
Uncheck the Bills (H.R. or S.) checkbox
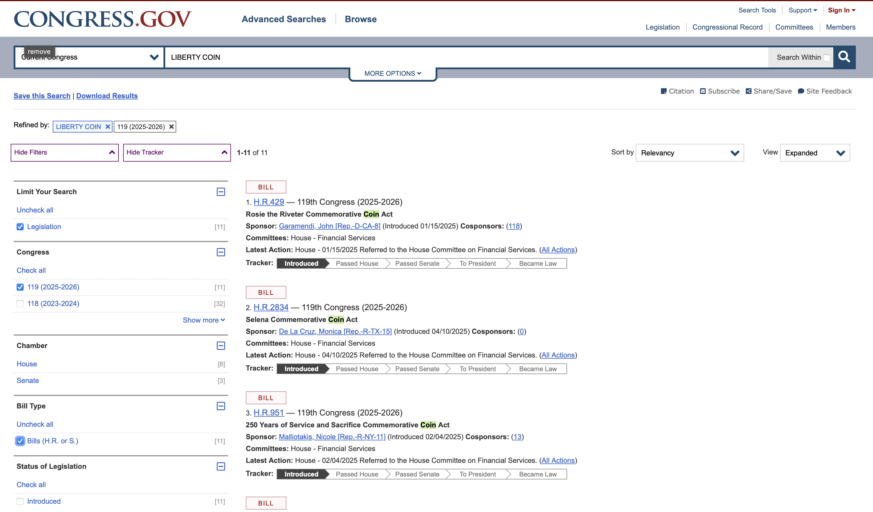coord(20,441)
